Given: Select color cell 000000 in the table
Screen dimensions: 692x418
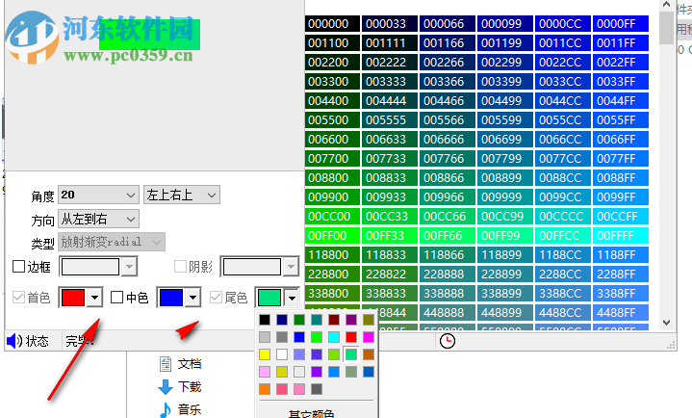Looking at the screenshot, I should (x=332, y=23).
